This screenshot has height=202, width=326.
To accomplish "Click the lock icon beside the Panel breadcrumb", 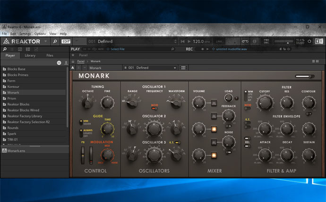I will 73,61.
